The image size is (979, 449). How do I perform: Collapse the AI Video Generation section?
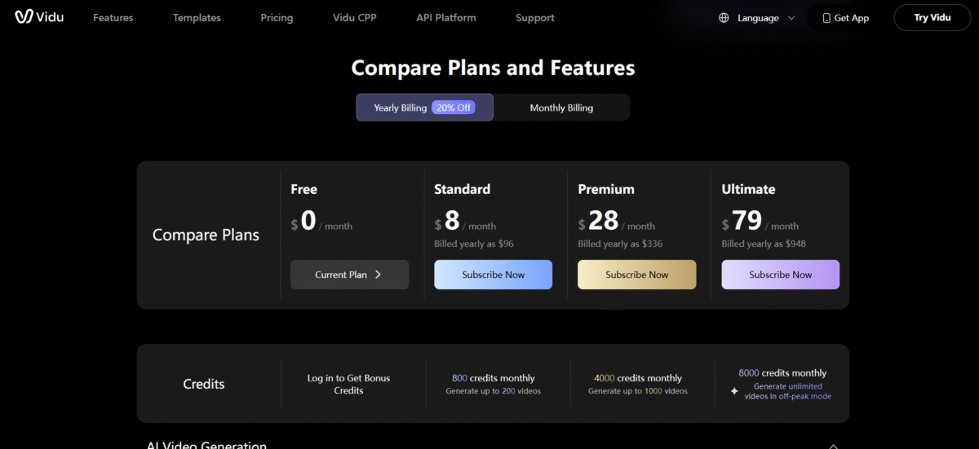click(834, 447)
